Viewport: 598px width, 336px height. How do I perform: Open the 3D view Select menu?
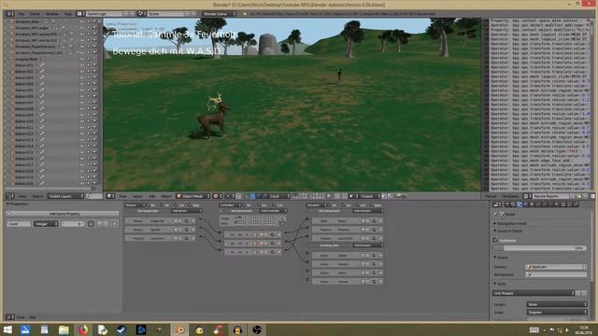pos(137,196)
